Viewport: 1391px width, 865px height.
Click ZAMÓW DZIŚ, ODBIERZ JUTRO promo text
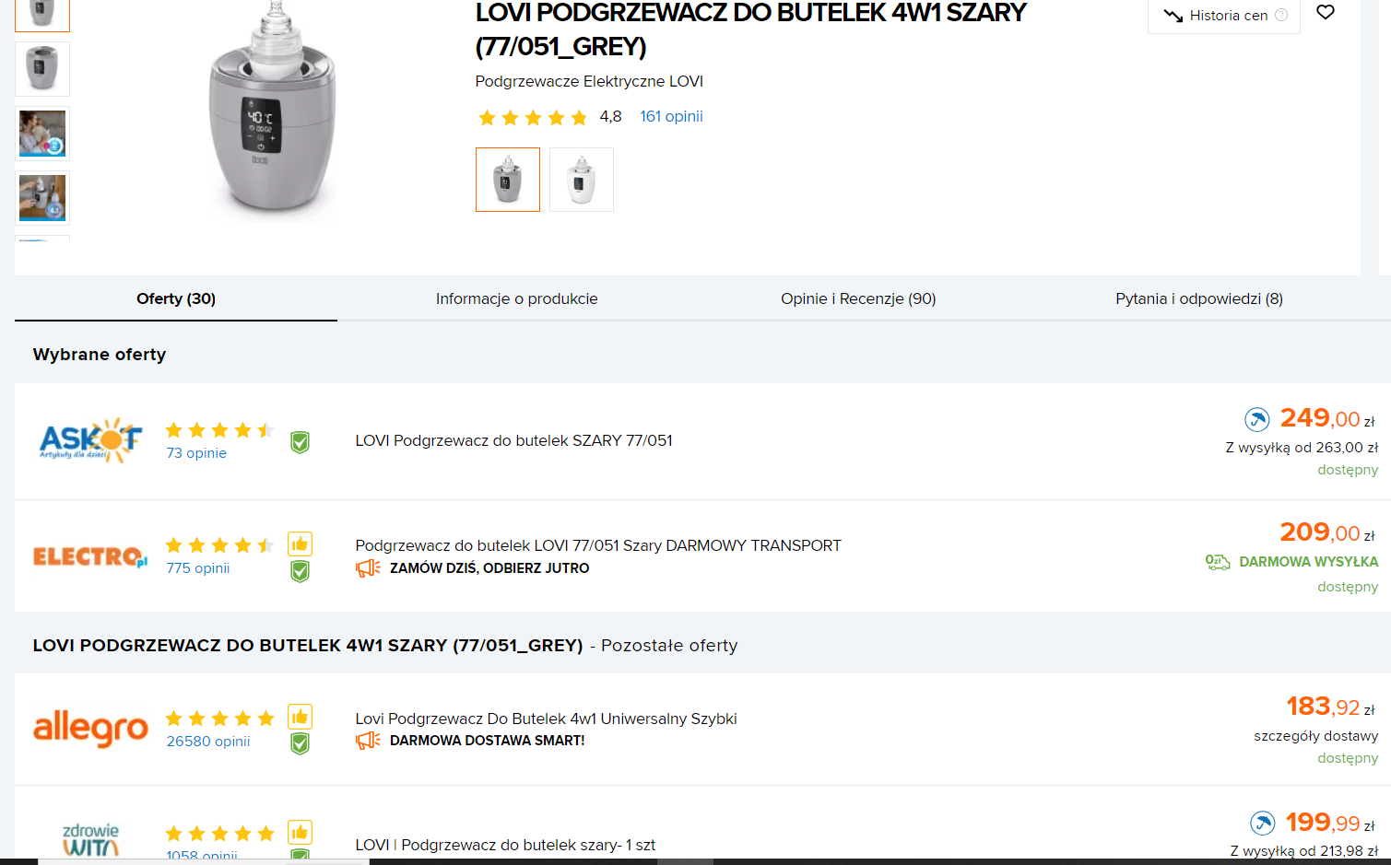[489, 568]
